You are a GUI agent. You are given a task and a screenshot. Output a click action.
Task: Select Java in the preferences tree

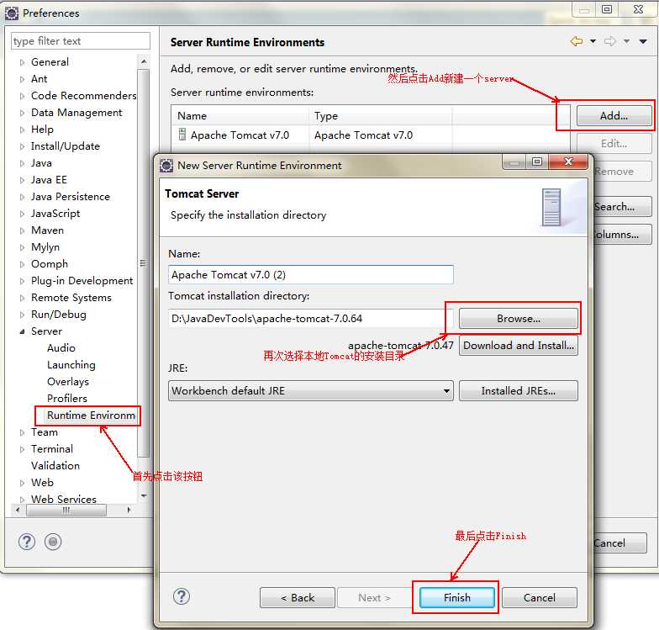tap(41, 163)
